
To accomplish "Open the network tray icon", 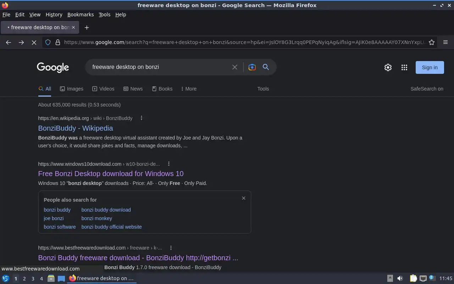I will (x=423, y=278).
